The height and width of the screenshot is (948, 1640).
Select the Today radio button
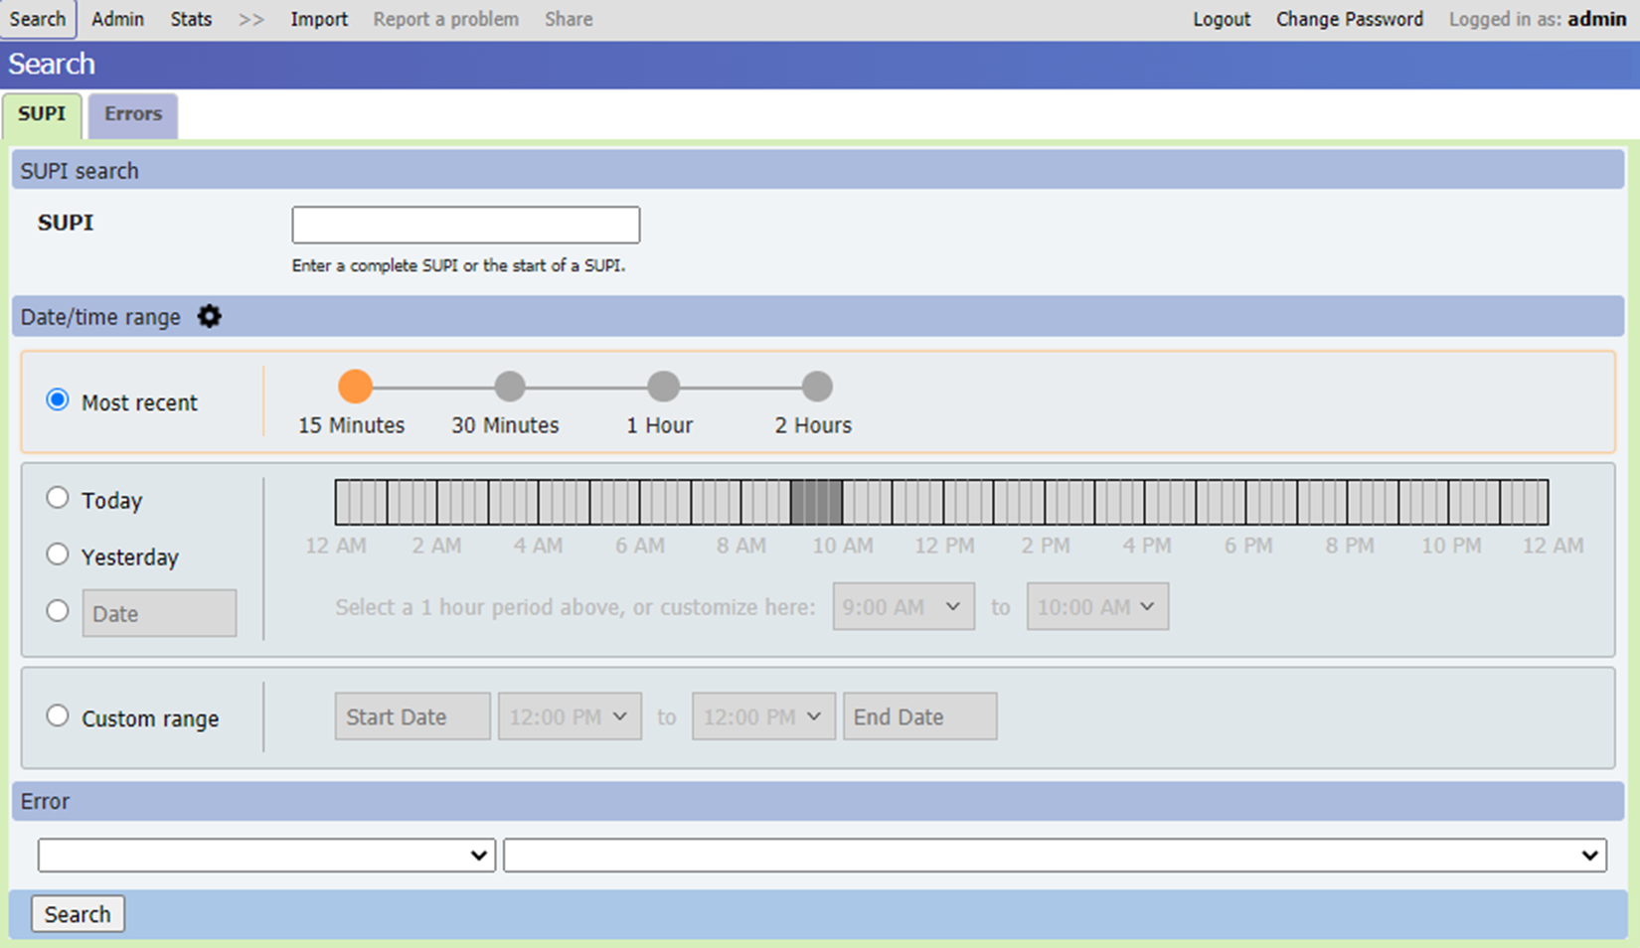(x=58, y=497)
